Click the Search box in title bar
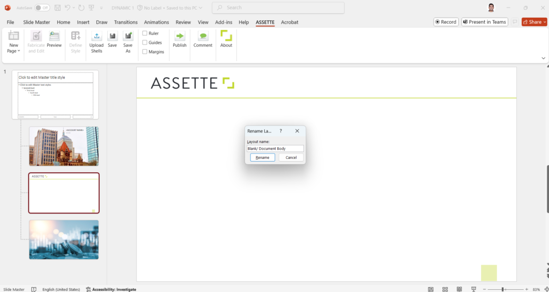The image size is (549, 292). tap(278, 8)
